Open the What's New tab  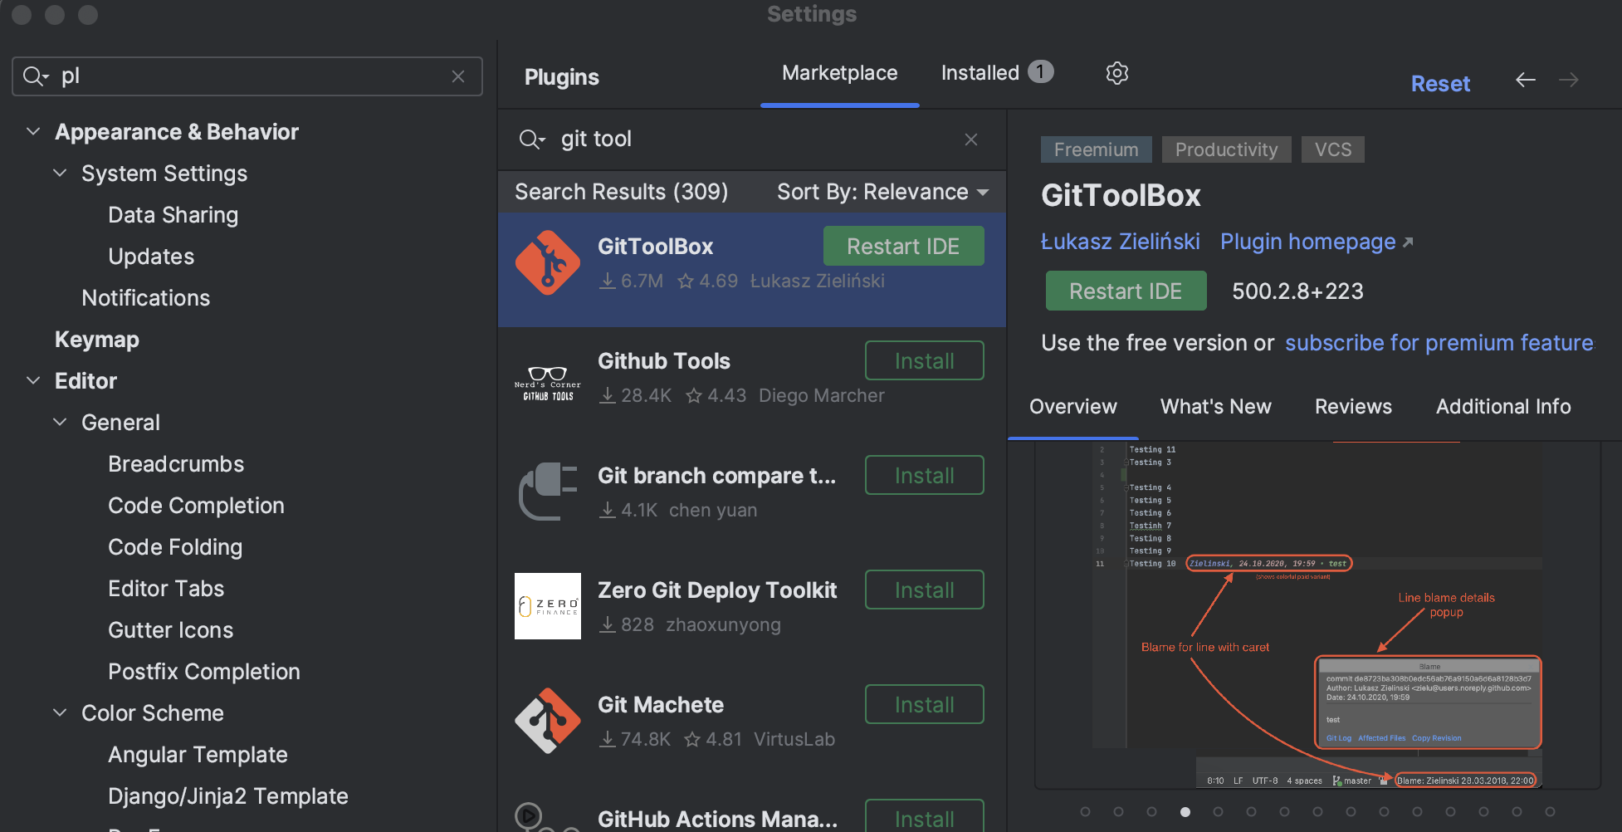[1215, 407]
